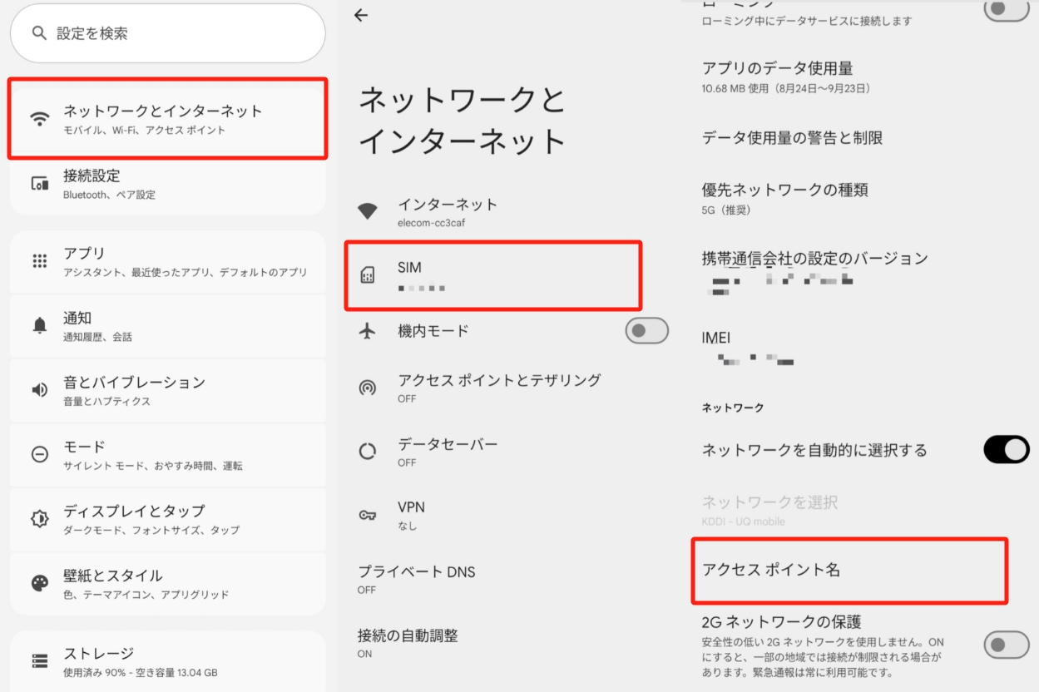This screenshot has width=1039, height=692.
Task: Click the 通知 bell icon
Action: [x=39, y=325]
